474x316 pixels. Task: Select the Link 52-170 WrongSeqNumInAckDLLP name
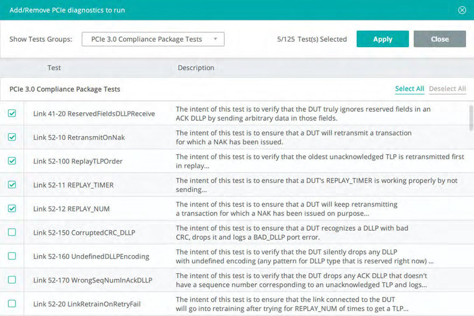click(93, 280)
